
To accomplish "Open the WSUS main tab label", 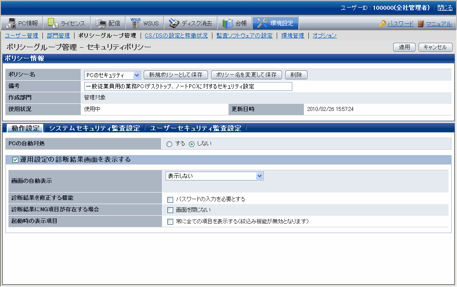I will 151,23.
